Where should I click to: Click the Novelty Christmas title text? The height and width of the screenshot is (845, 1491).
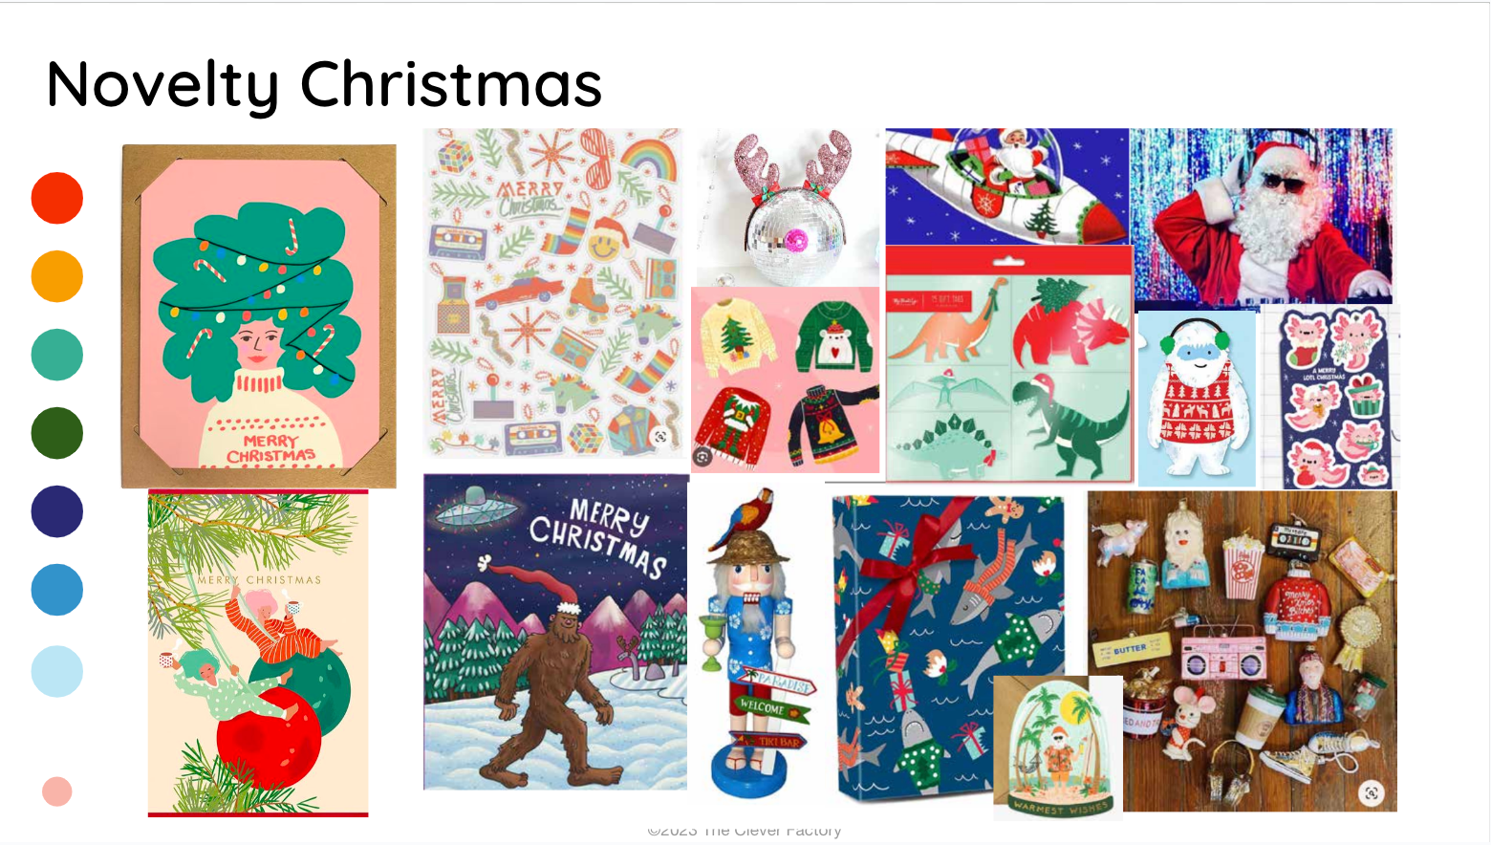pos(324,84)
